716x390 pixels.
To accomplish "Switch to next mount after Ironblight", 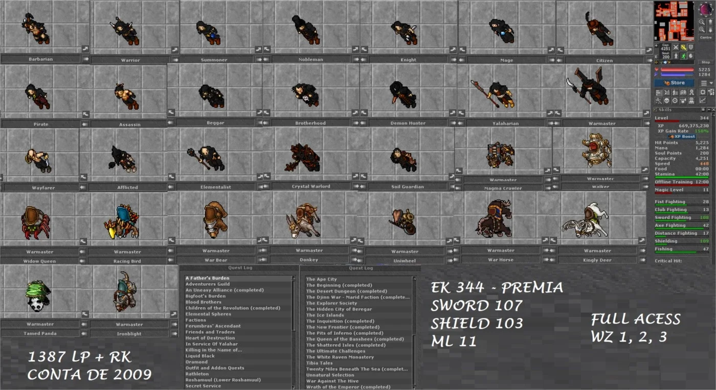I will pyautogui.click(x=174, y=333).
